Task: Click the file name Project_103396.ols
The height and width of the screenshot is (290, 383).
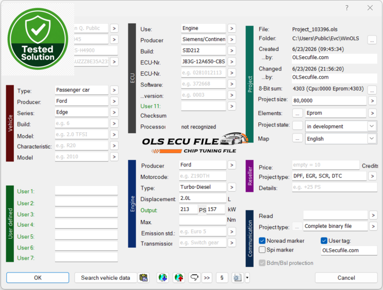Action: tap(314, 29)
